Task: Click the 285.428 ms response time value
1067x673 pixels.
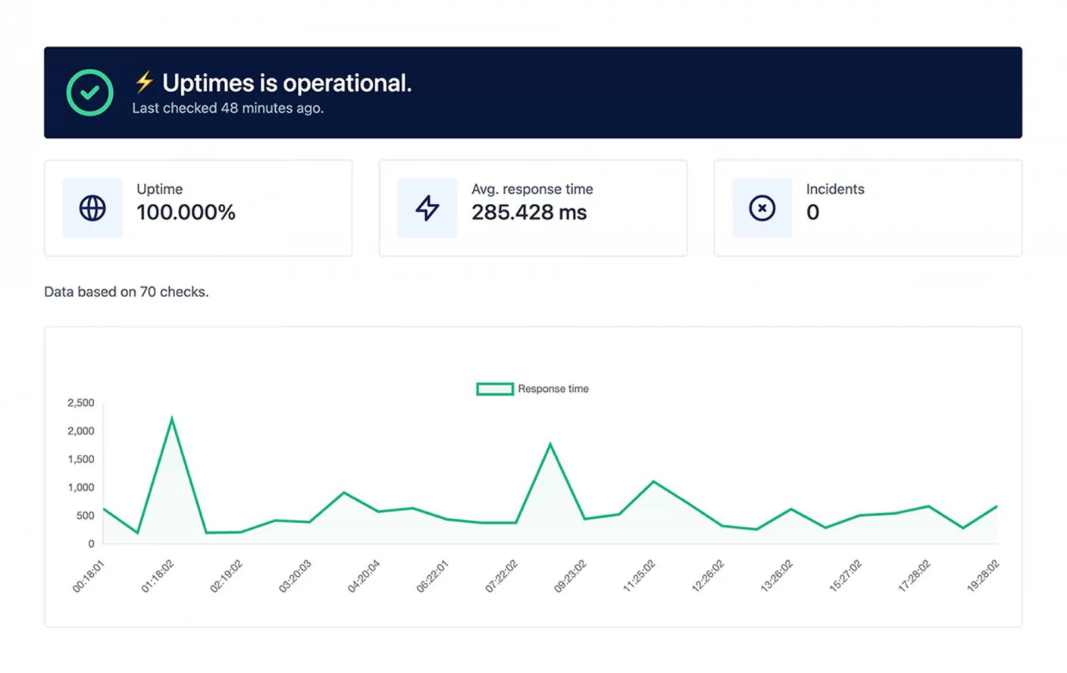Action: (x=529, y=212)
